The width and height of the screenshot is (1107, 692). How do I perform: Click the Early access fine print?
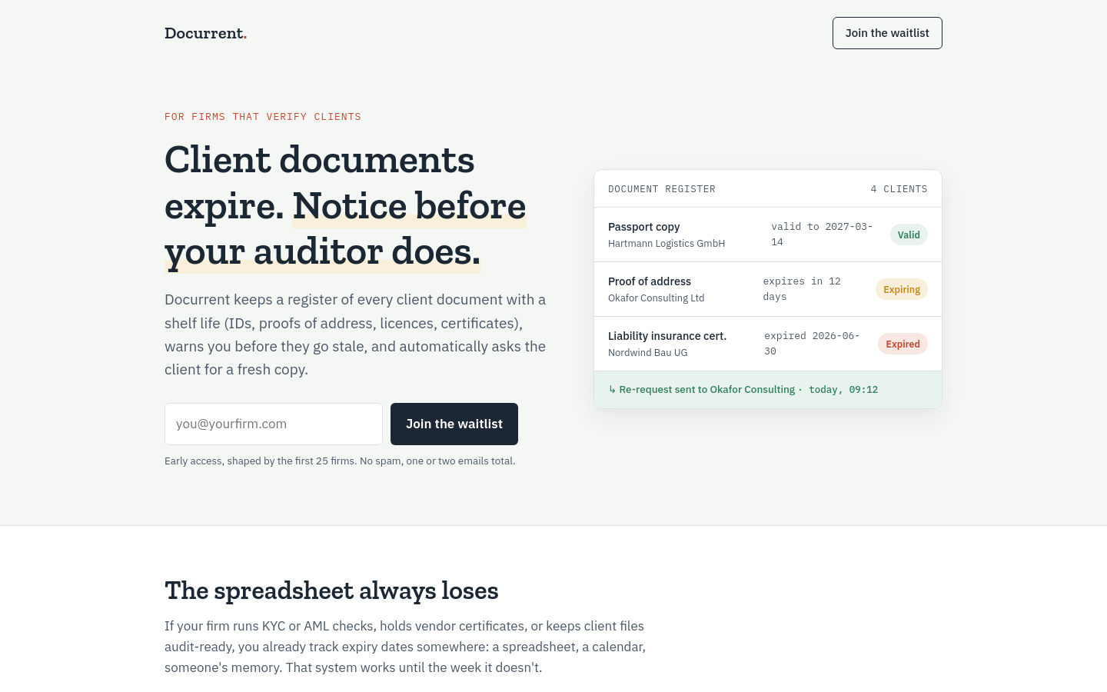point(340,461)
